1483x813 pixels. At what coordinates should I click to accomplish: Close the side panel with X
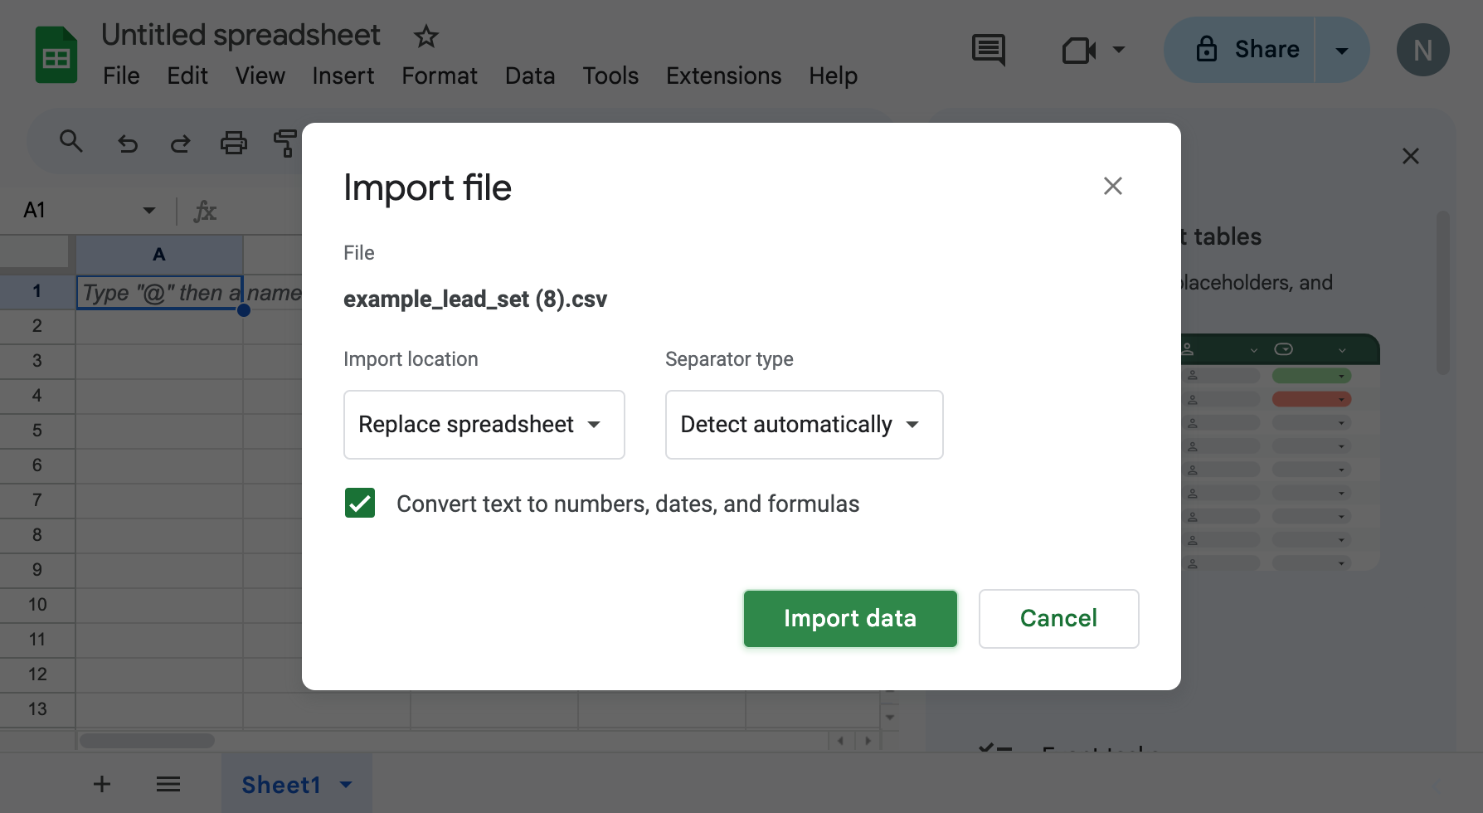coord(1411,156)
